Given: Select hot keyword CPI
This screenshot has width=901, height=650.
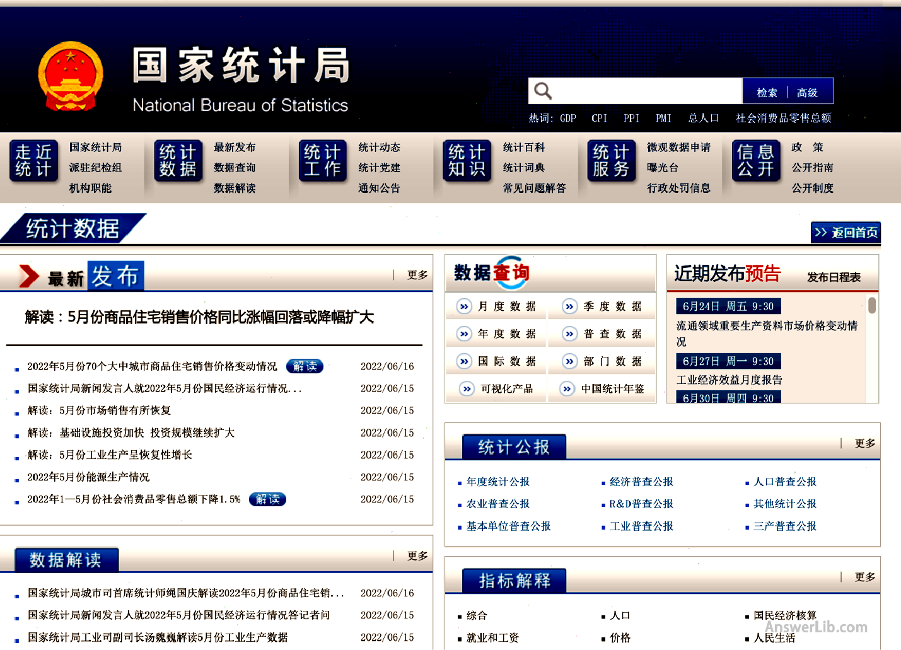Looking at the screenshot, I should 599,118.
